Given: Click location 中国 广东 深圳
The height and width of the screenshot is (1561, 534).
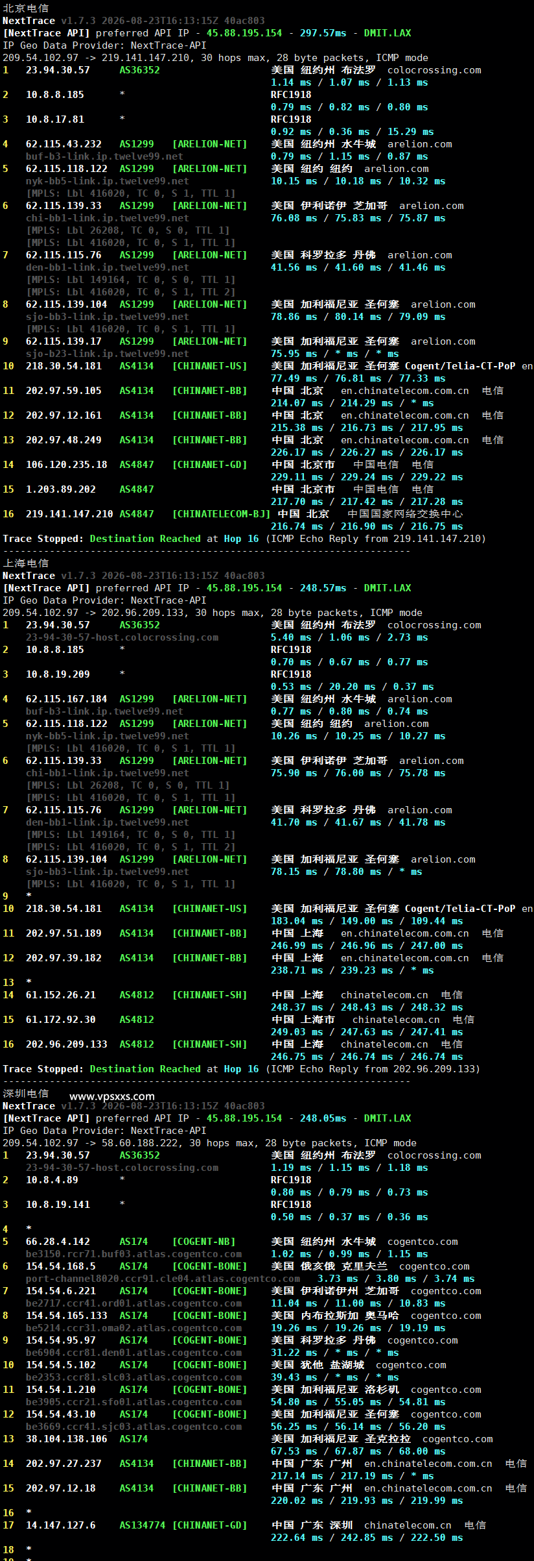Looking at the screenshot, I should 312,1525.
